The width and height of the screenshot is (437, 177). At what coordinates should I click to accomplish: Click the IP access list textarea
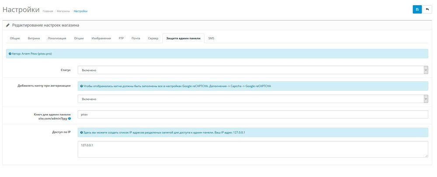pyautogui.click(x=253, y=149)
